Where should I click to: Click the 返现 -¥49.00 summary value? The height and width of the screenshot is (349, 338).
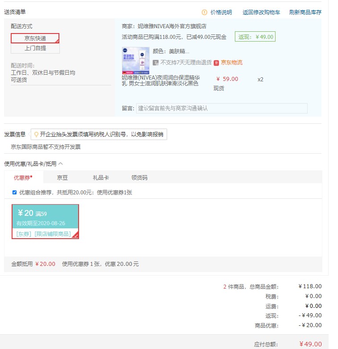[310, 315]
